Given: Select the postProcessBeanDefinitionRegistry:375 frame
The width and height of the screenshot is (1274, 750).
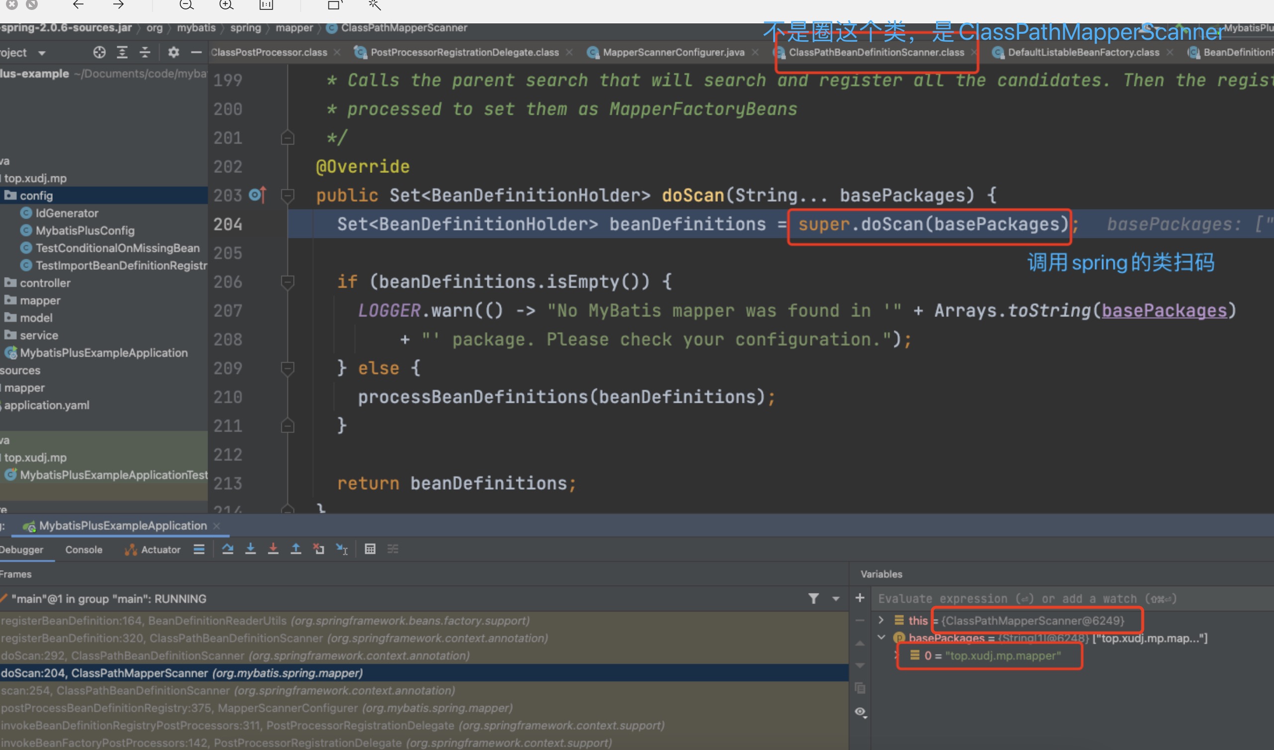Looking at the screenshot, I should [424, 708].
